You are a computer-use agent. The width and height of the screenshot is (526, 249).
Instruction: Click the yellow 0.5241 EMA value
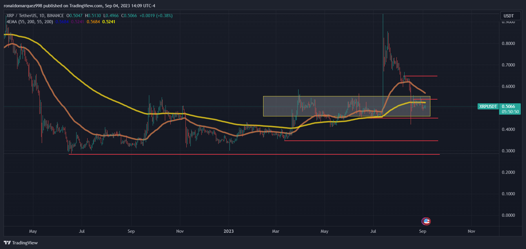(109, 22)
